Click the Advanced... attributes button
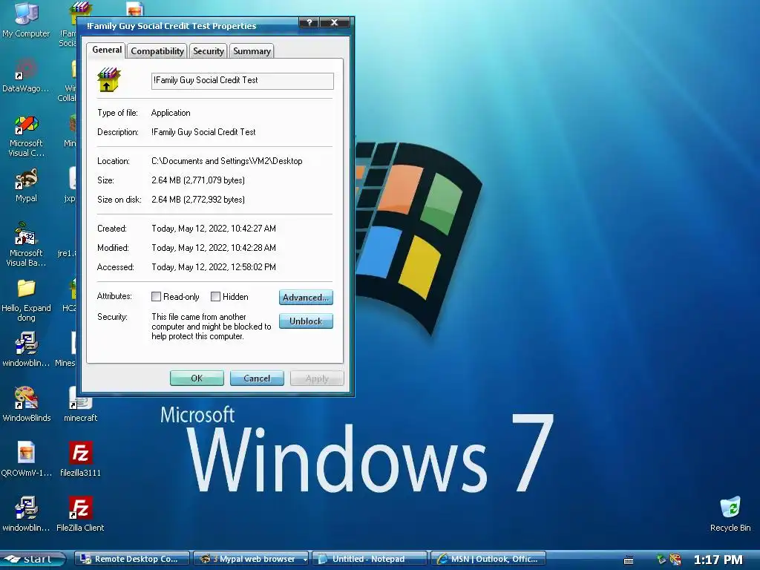 pyautogui.click(x=306, y=297)
